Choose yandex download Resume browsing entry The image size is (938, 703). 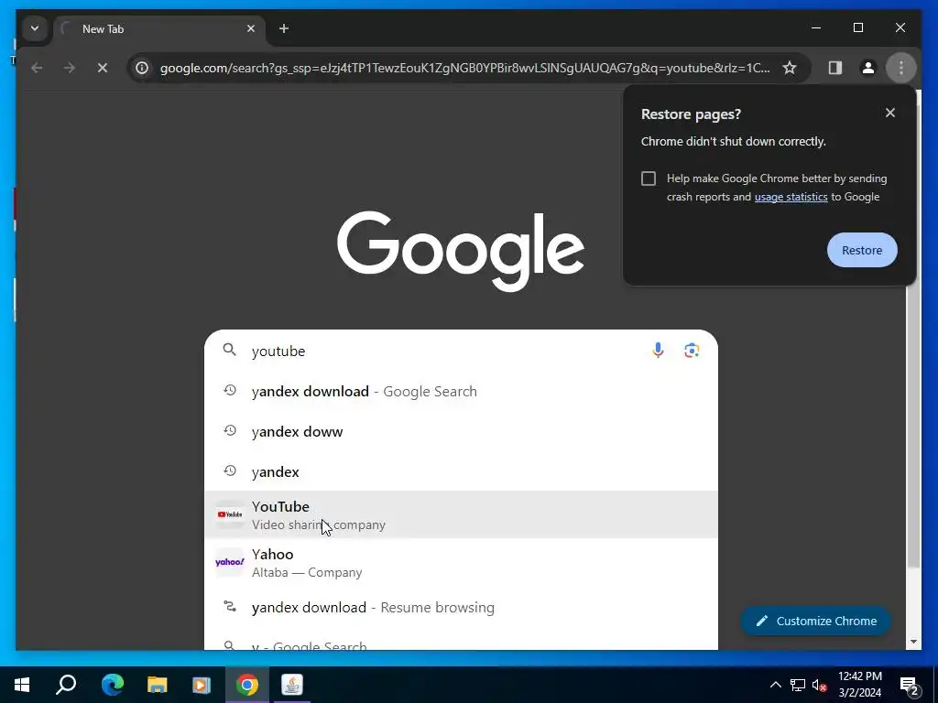461,608
